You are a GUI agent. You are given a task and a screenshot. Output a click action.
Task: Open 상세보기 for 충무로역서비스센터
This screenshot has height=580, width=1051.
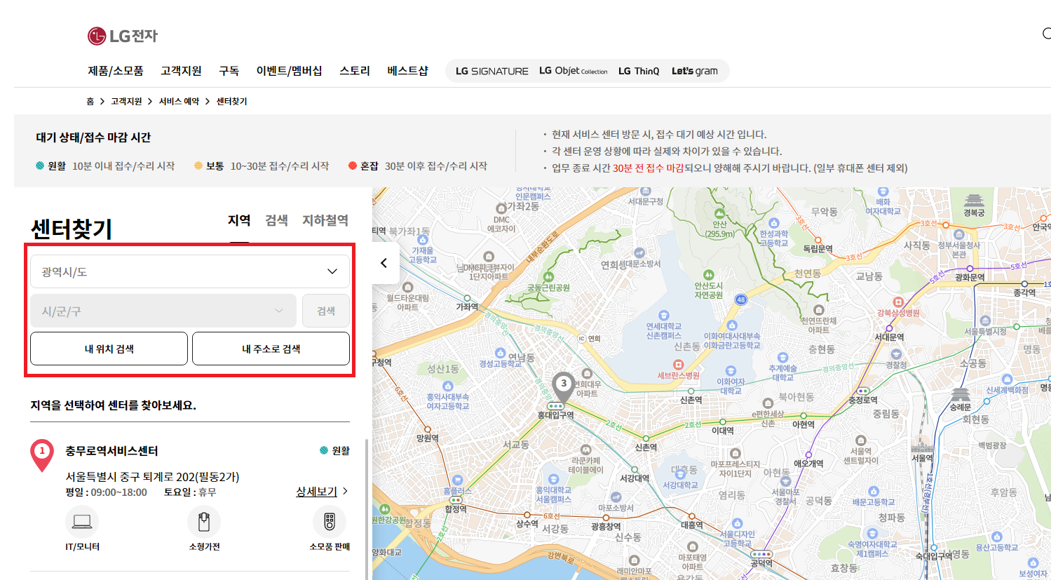pyautogui.click(x=317, y=492)
